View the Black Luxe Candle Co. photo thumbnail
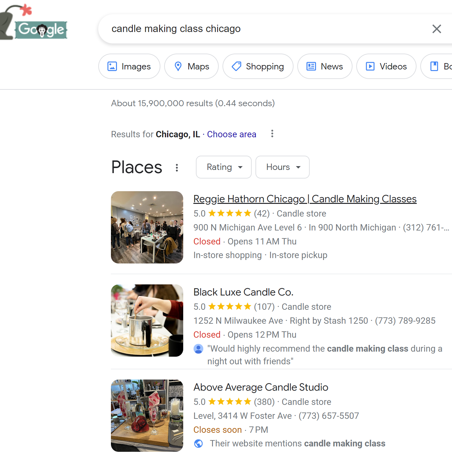Viewport: 452px width, 461px height. point(147,321)
